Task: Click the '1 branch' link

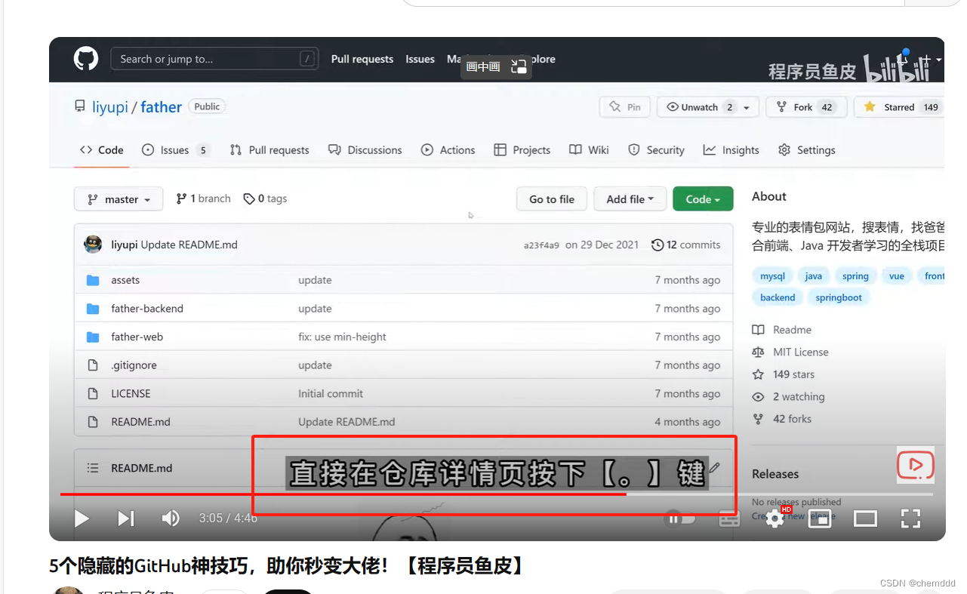Action: point(203,199)
